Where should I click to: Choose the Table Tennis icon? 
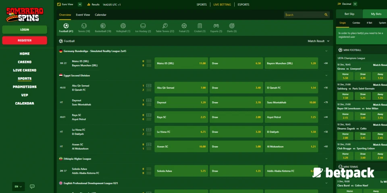click(165, 26)
